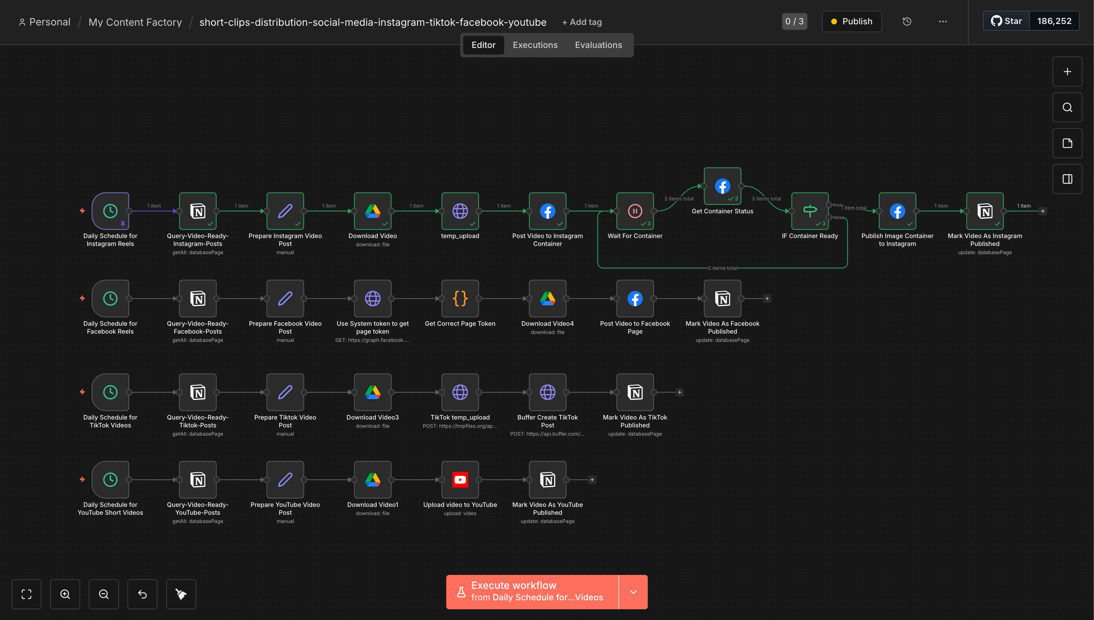The image size is (1094, 620).
Task: Open the Get Correct Page Token code node
Action: [x=460, y=299]
